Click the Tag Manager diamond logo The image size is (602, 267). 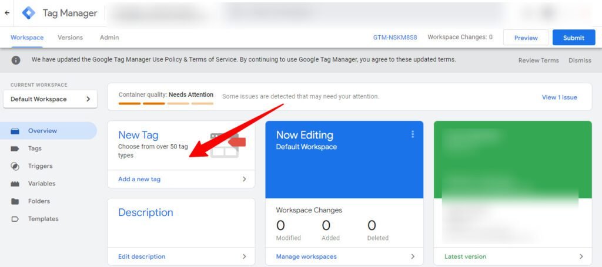pyautogui.click(x=28, y=13)
